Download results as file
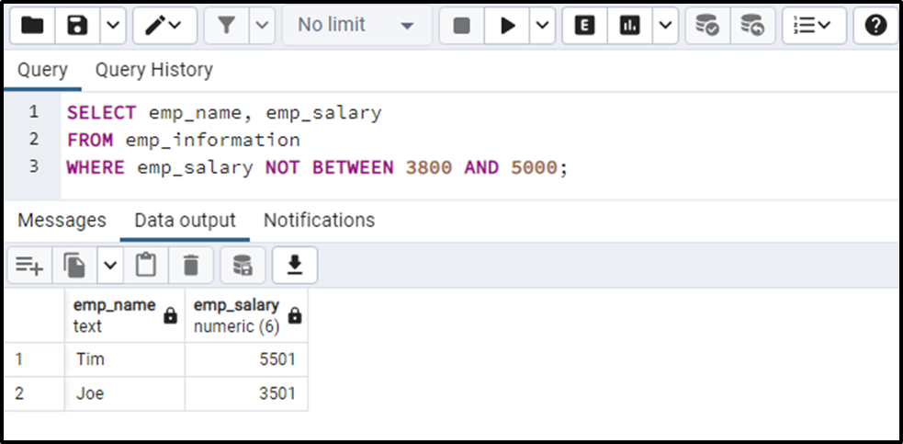The height and width of the screenshot is (444, 903). (295, 266)
